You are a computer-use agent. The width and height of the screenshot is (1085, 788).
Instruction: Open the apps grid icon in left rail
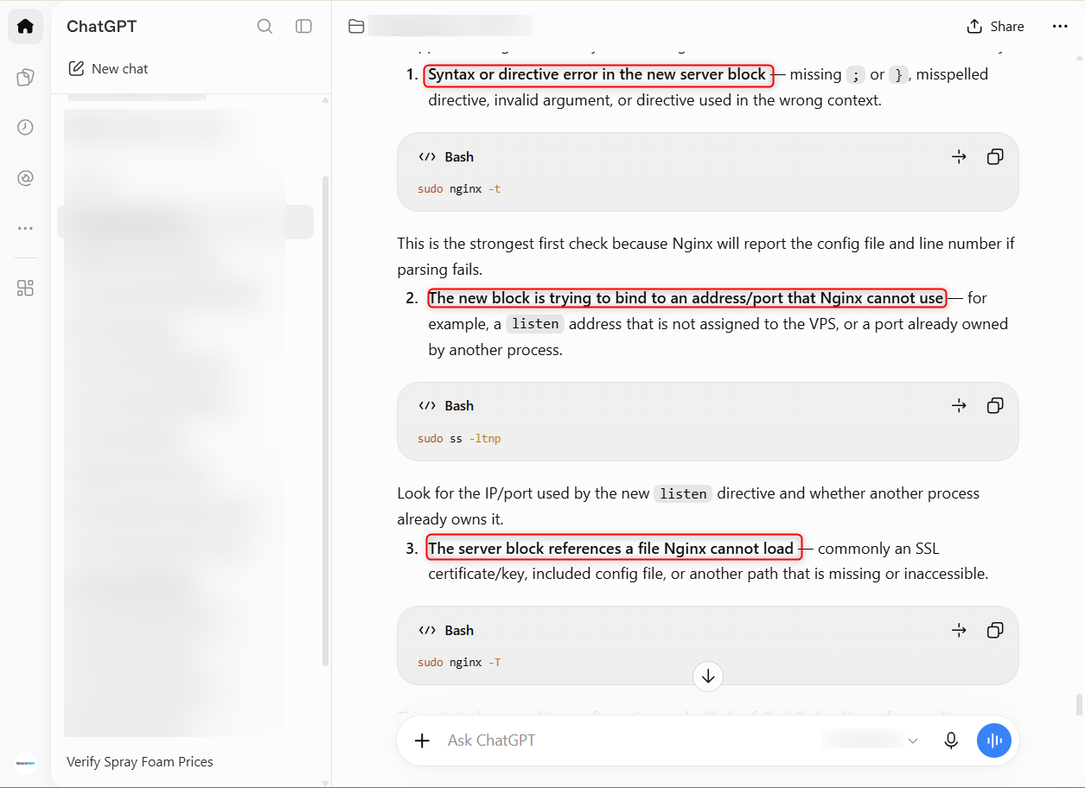coord(25,289)
